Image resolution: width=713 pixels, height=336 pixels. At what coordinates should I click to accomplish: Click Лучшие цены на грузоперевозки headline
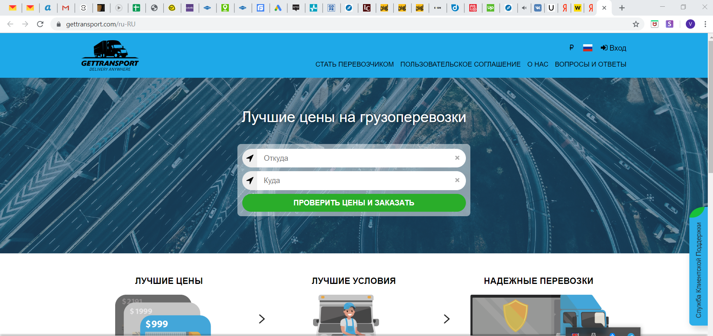[354, 117]
